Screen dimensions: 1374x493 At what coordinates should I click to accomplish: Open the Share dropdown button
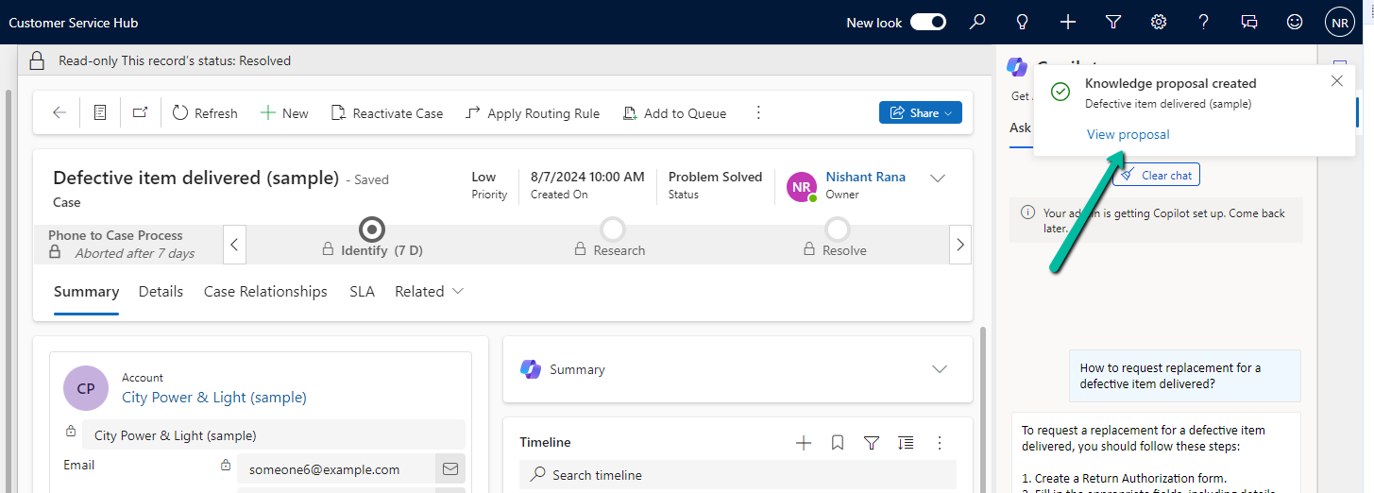point(920,113)
